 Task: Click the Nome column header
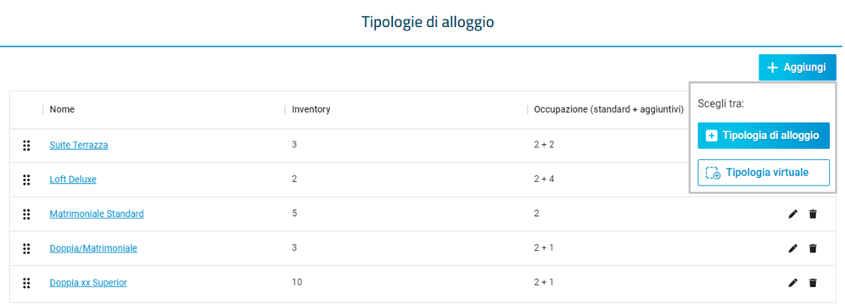62,110
